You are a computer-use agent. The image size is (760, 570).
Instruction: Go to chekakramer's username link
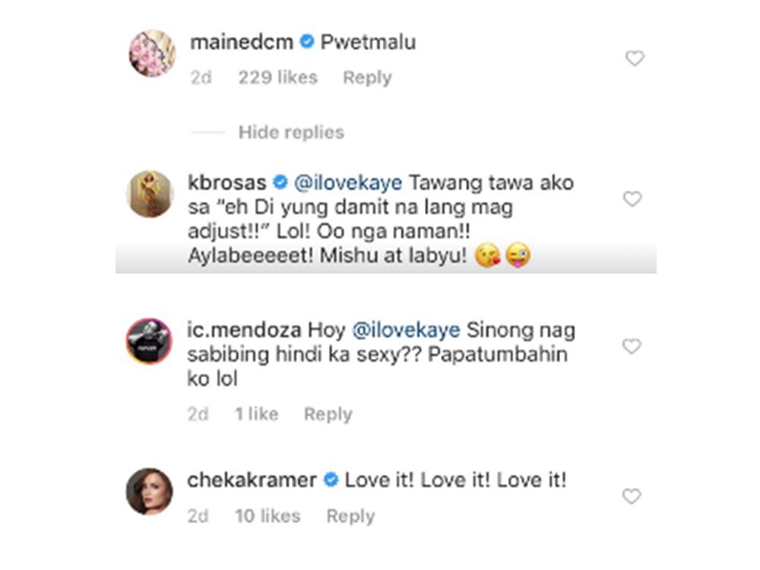coord(253,480)
